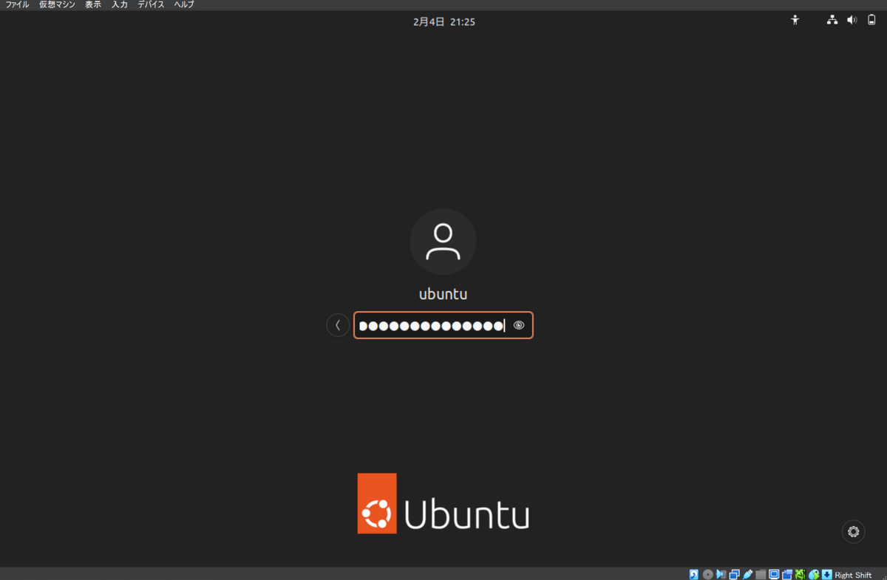Open the 入力 menu
The image size is (887, 580).
[x=120, y=4]
